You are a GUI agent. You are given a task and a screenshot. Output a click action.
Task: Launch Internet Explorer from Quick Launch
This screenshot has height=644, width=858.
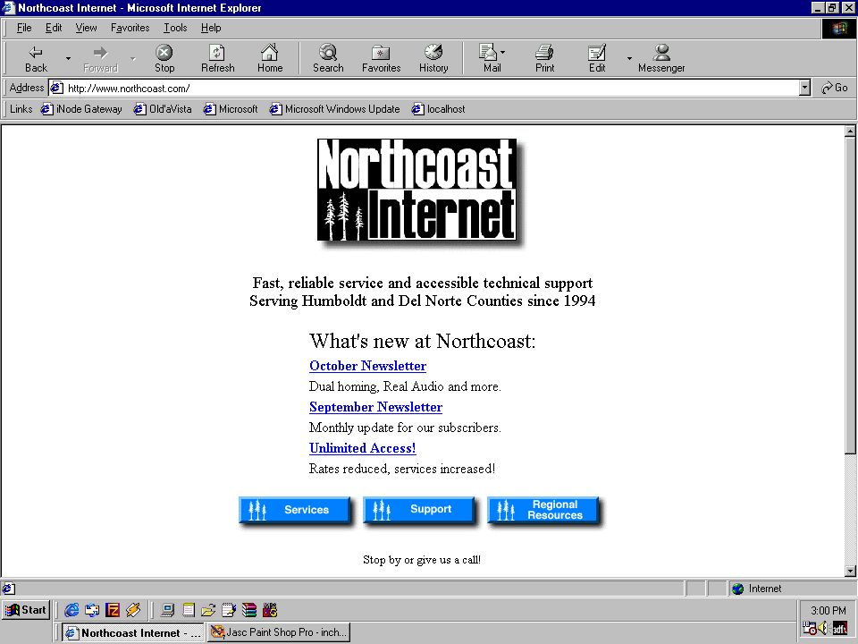tap(71, 610)
